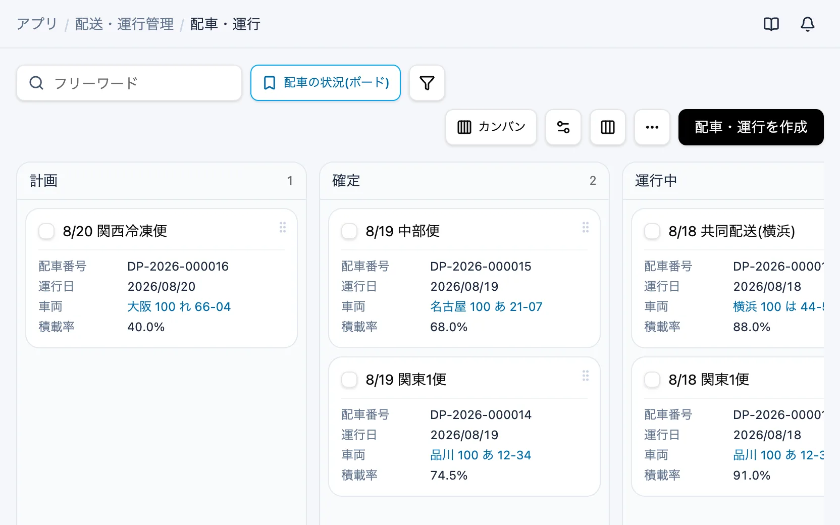Viewport: 840px width, 525px height.
Task: Tick checkbox for 8/20 関西冷凍便
Action: point(46,231)
